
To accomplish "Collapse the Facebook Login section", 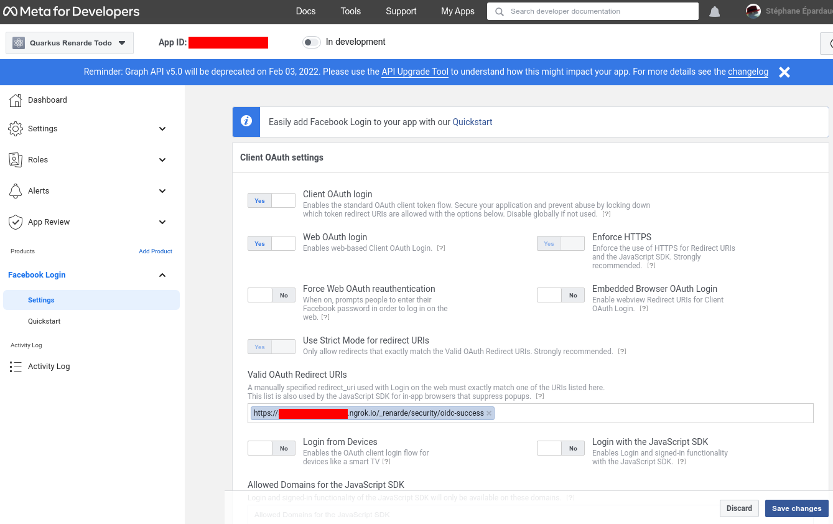I will tap(162, 275).
